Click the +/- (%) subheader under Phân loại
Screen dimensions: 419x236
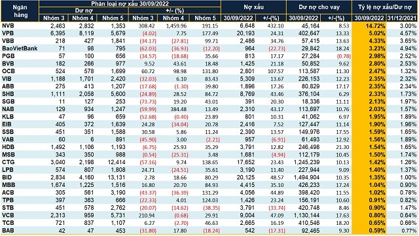[175, 10]
